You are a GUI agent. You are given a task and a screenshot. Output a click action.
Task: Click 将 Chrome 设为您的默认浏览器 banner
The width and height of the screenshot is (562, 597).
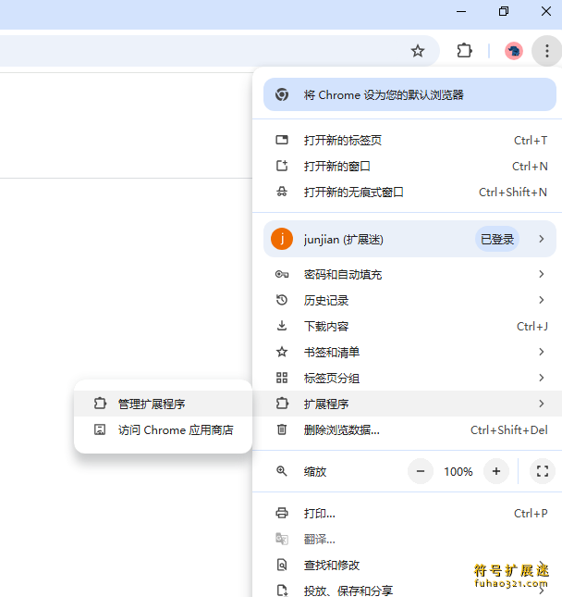(x=409, y=94)
